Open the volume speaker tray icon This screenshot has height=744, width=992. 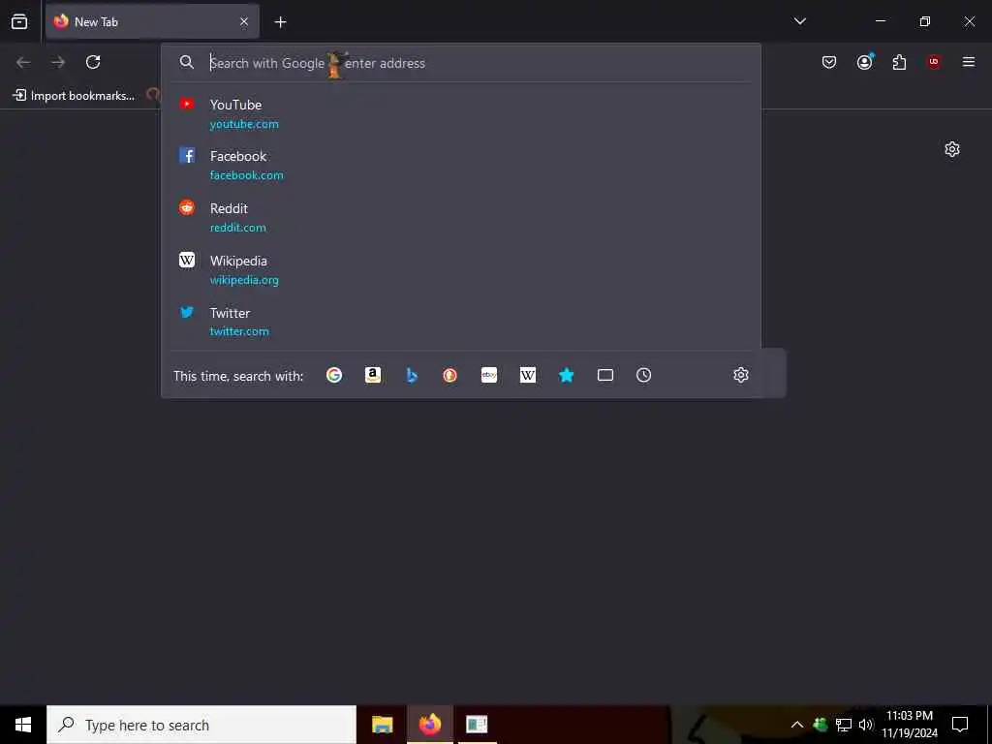[866, 725]
